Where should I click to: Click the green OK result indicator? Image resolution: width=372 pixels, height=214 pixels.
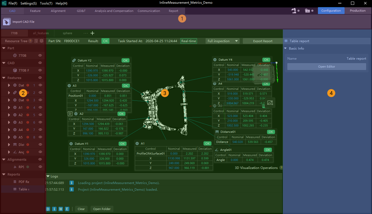pos(105,41)
